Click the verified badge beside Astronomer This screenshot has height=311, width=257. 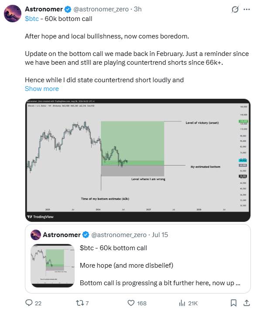coord(68,9)
